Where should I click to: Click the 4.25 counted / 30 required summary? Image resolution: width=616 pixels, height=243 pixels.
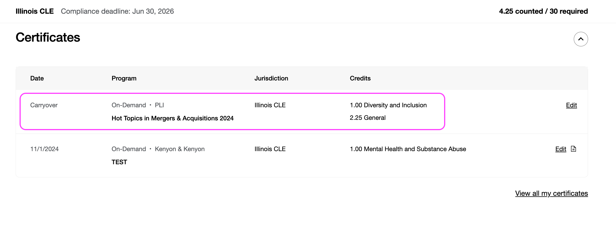(543, 11)
